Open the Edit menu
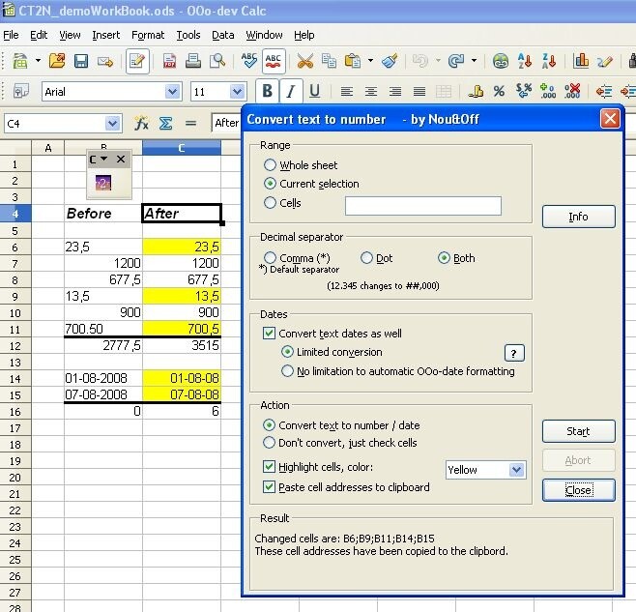Viewport: 636px width, 612px height. pyautogui.click(x=39, y=36)
